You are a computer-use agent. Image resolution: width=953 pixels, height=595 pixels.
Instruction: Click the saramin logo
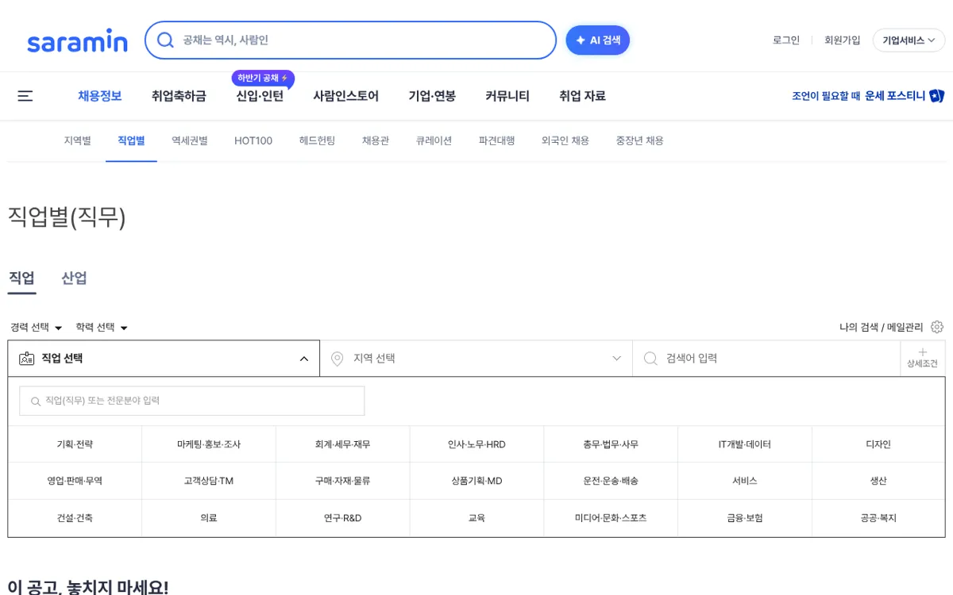[x=77, y=40]
